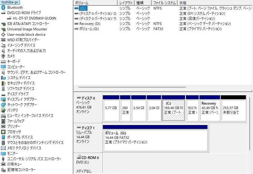Viewport: 253px width, 174px height.
Task: Select the ネットワーク アダプター icon
Action: (x=3, y=105)
